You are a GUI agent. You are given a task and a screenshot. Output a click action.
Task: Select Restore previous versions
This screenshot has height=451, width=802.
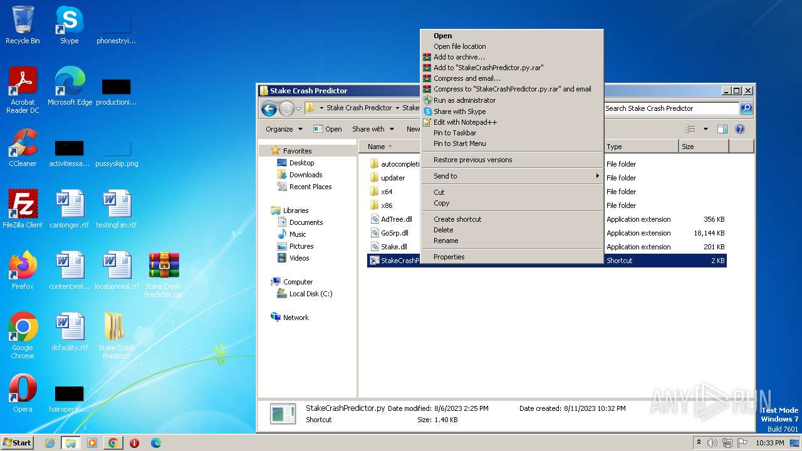(511, 160)
